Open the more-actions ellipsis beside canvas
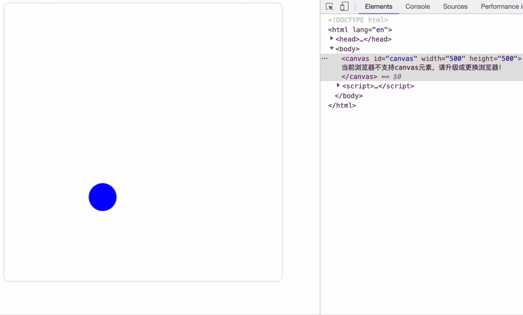 [x=324, y=58]
